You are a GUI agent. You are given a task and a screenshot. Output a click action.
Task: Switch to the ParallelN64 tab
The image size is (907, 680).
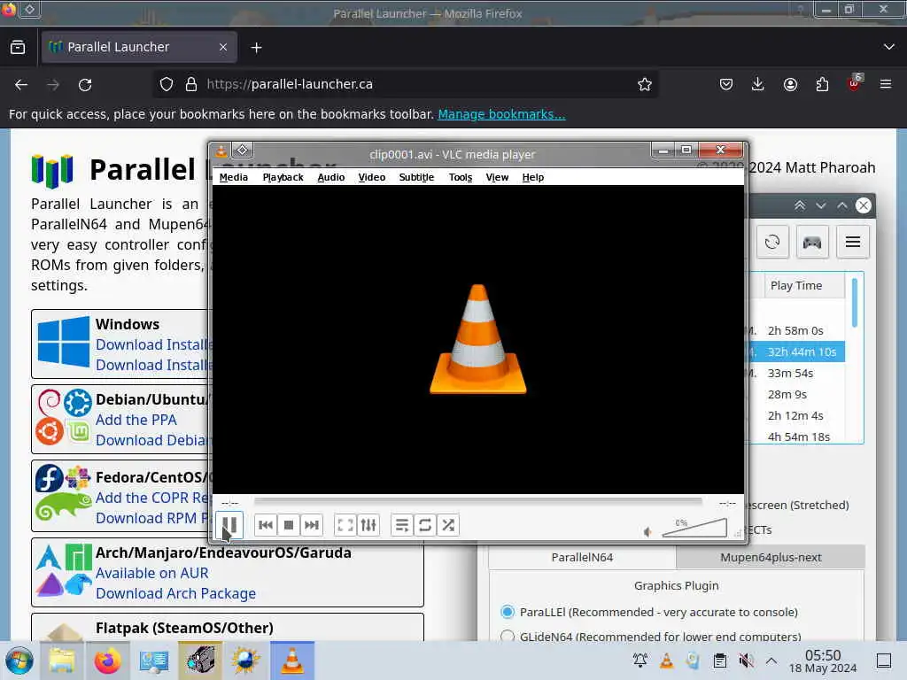point(582,558)
